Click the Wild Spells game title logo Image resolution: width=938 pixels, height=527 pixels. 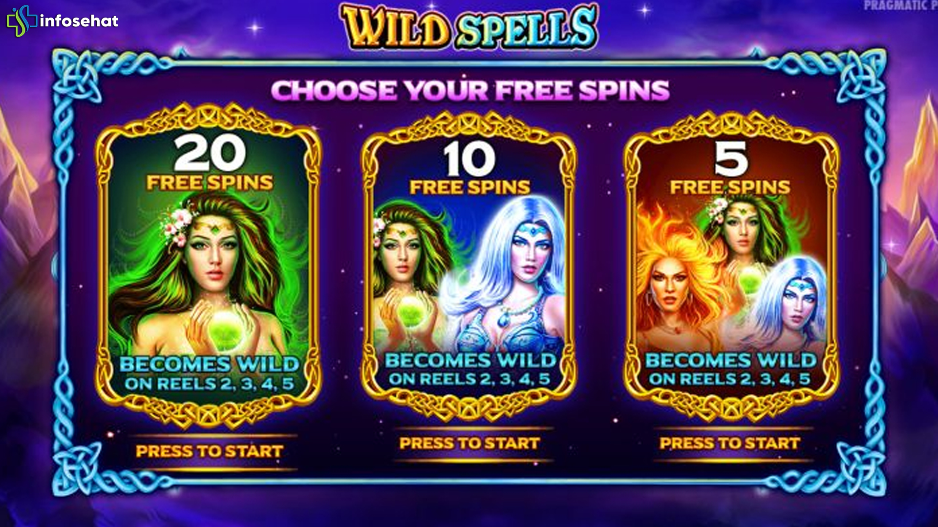click(469, 27)
